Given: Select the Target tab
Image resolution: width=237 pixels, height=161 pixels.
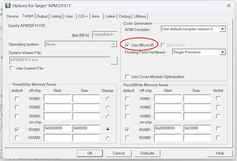Looking at the screenshot, I should coord(28,16).
